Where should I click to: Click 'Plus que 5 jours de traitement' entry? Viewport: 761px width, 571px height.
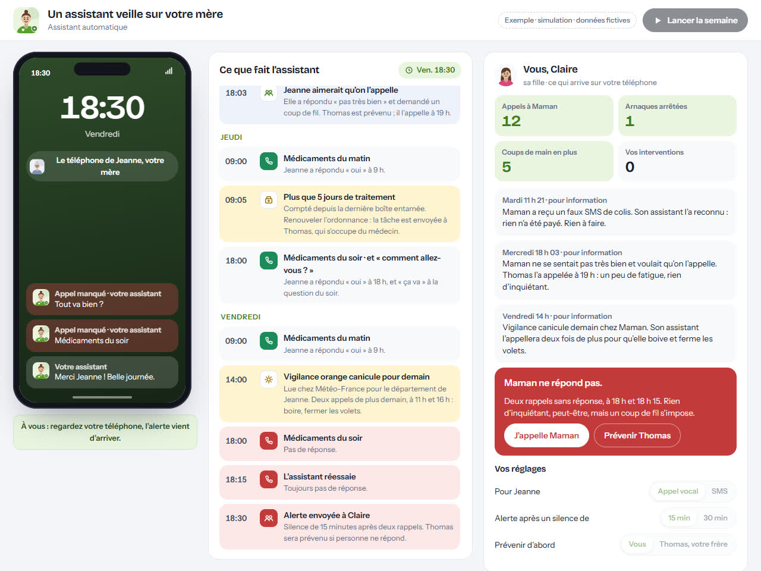tap(339, 214)
